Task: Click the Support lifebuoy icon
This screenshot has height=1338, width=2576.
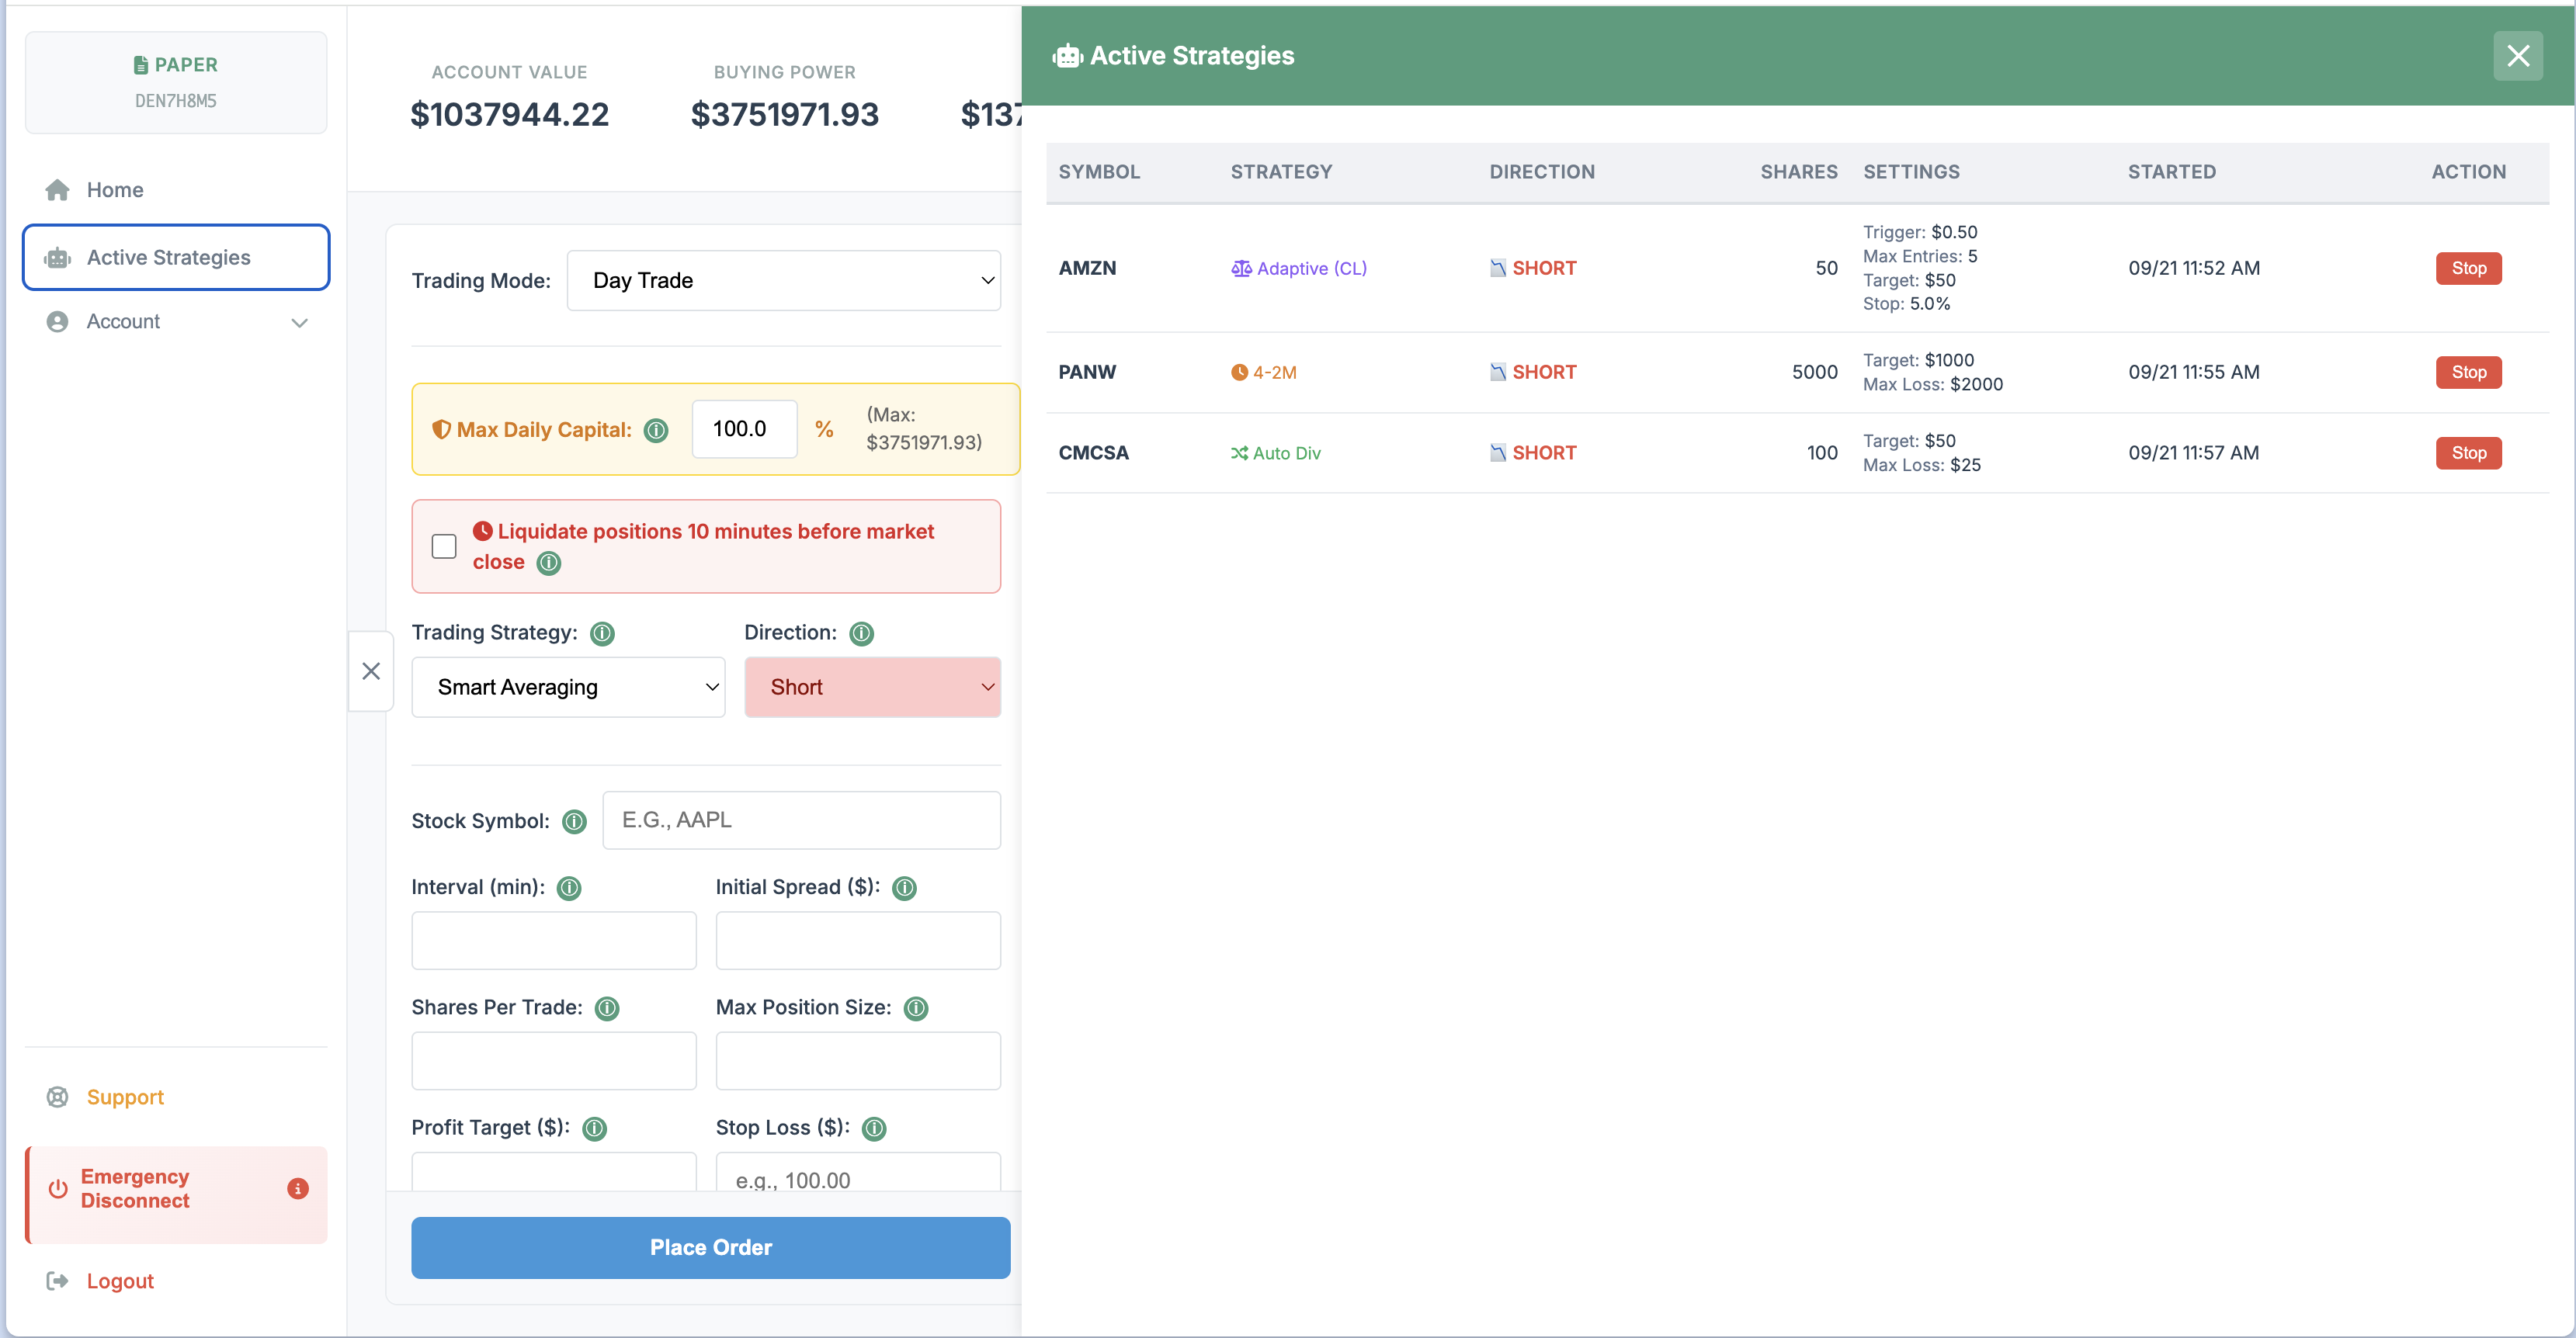Action: click(57, 1097)
